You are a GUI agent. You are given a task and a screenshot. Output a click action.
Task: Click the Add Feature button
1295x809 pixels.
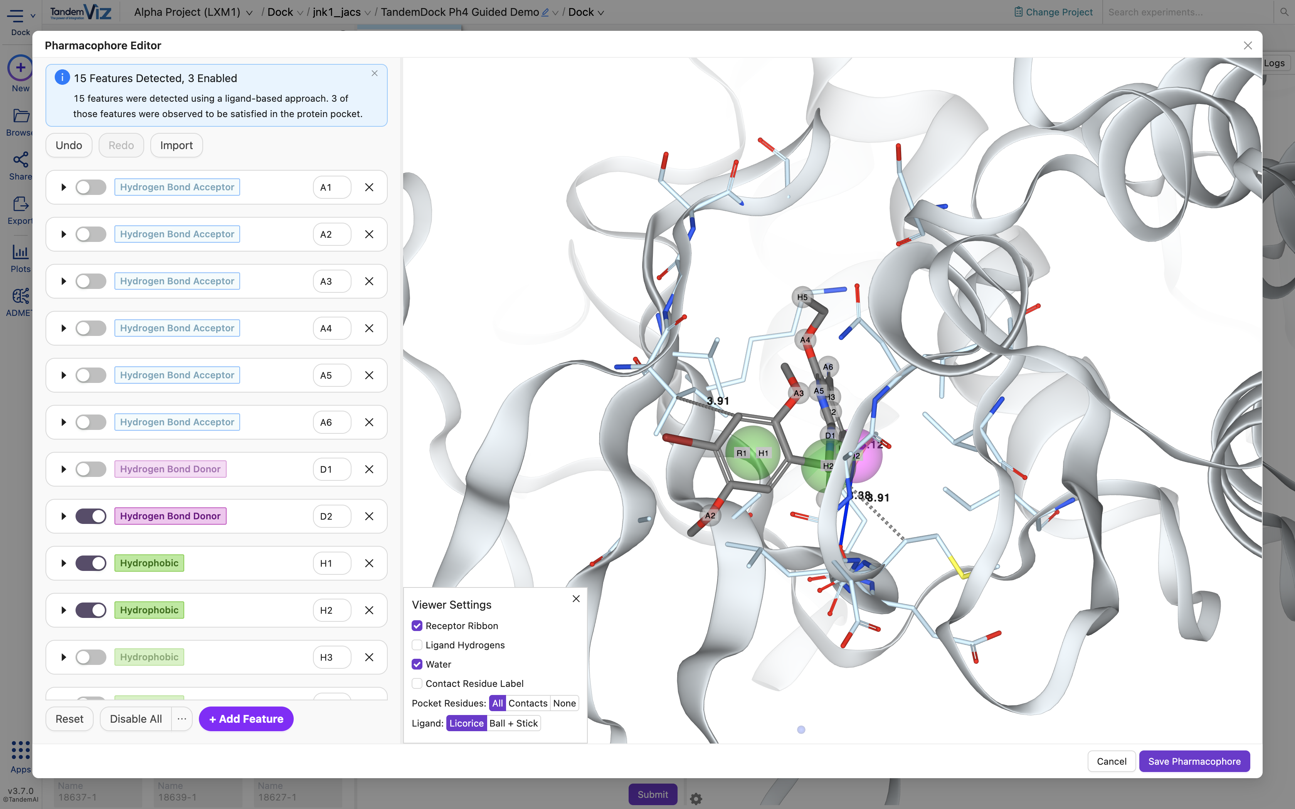pos(246,719)
